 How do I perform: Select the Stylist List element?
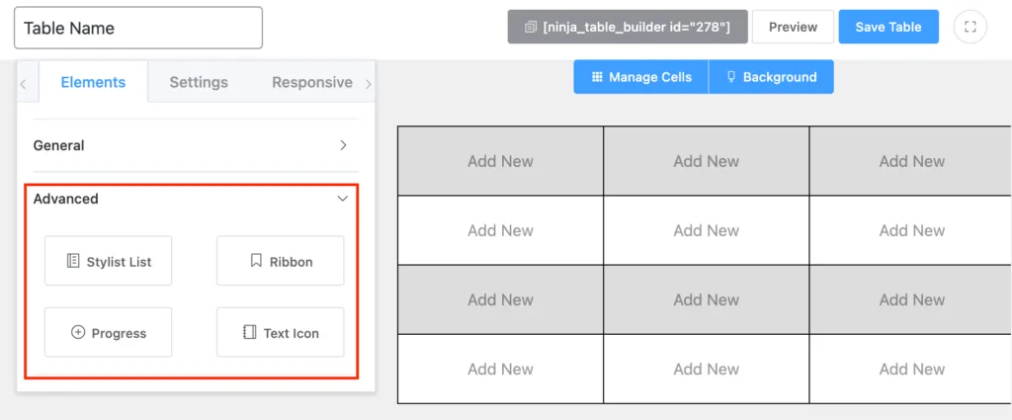click(x=109, y=261)
